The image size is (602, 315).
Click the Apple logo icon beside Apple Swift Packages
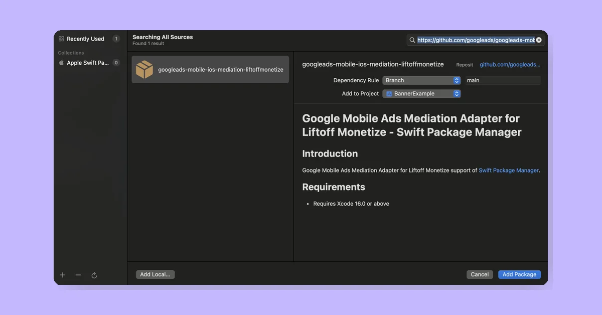click(x=61, y=63)
